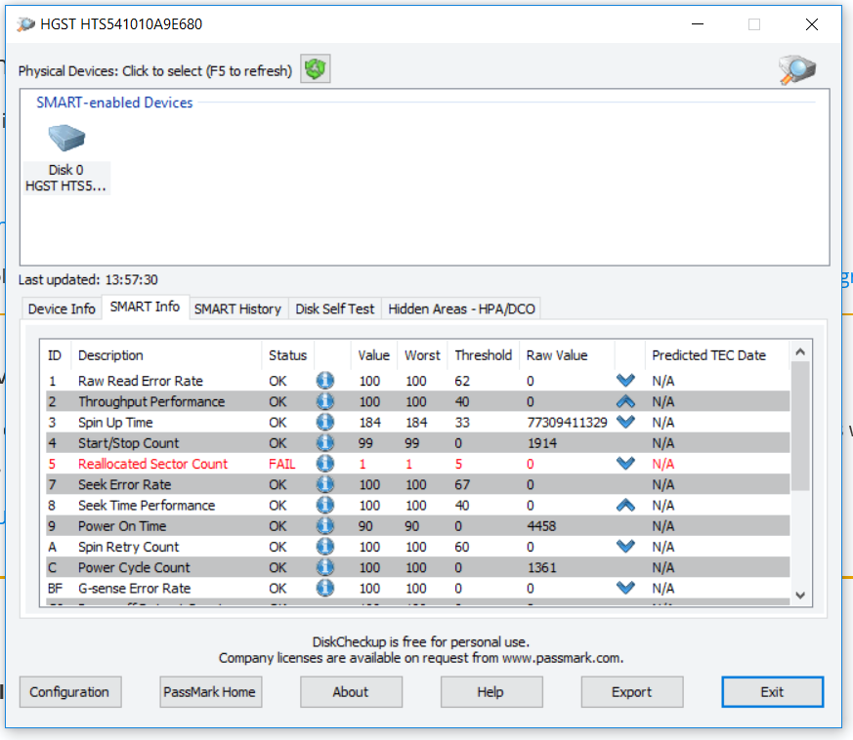Viewport: 853px width, 740px height.
Task: Open info icon for Power On Time
Action: pos(324,526)
